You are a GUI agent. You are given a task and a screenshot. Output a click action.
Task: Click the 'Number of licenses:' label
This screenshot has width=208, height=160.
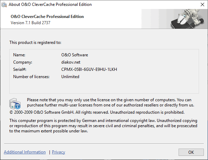pos(31,77)
